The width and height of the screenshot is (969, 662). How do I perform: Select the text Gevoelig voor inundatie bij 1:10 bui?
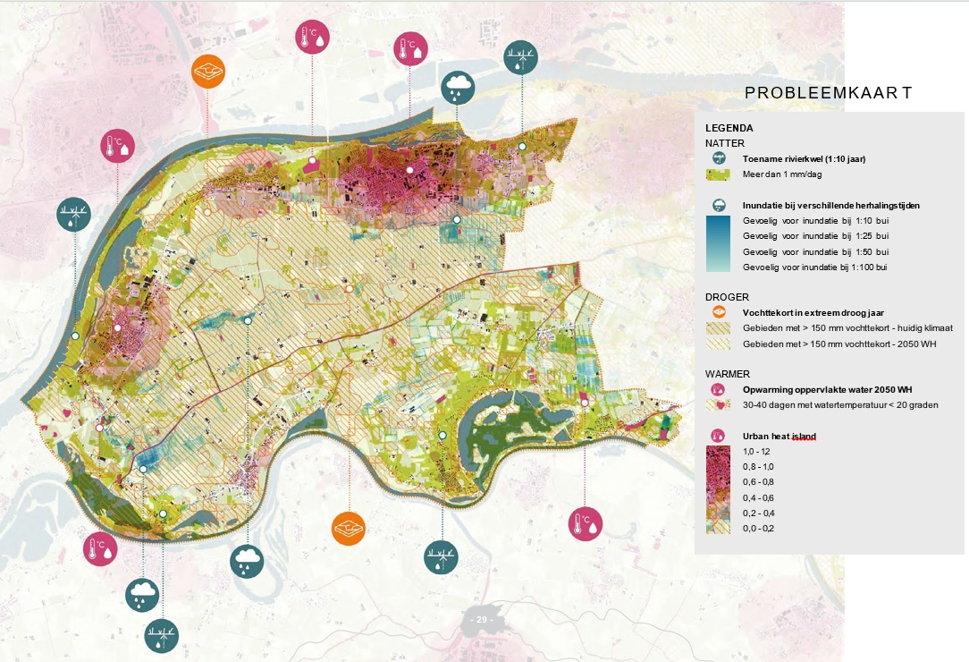click(x=816, y=221)
